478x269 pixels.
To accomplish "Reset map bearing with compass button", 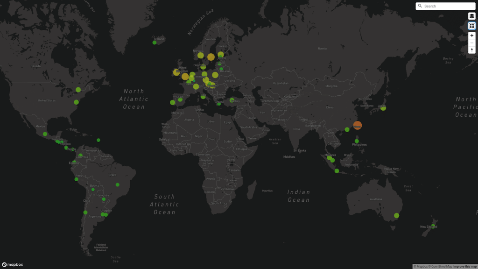I will point(472,50).
